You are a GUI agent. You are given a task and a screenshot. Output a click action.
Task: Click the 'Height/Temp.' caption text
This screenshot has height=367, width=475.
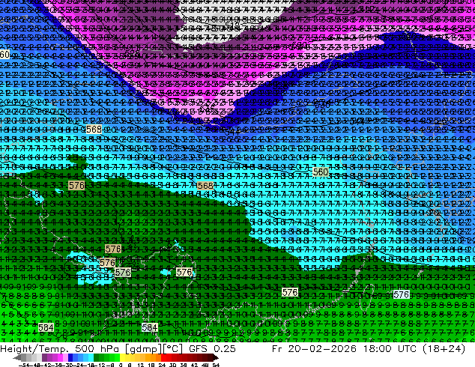[x=34, y=349]
